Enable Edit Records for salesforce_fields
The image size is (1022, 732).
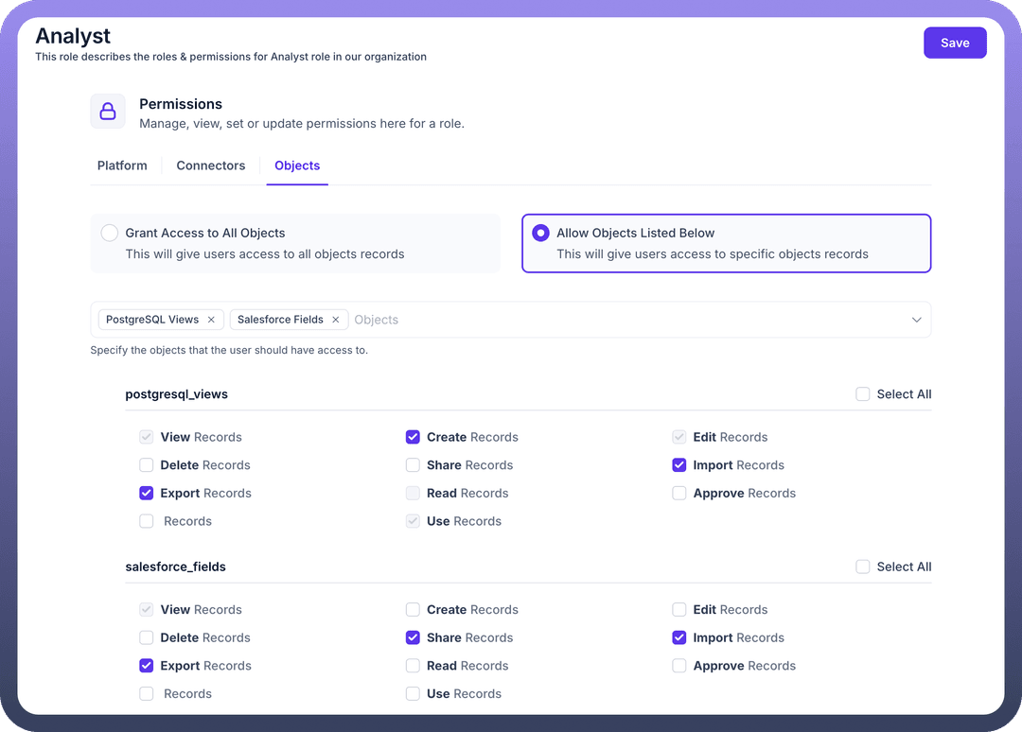pyautogui.click(x=679, y=610)
